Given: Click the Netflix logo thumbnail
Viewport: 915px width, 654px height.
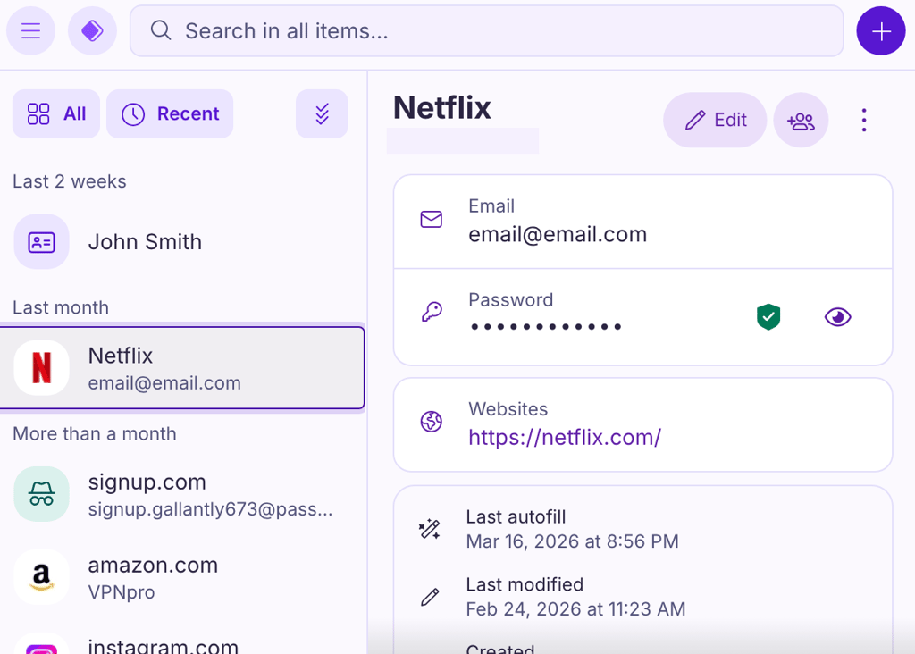Looking at the screenshot, I should (x=41, y=368).
